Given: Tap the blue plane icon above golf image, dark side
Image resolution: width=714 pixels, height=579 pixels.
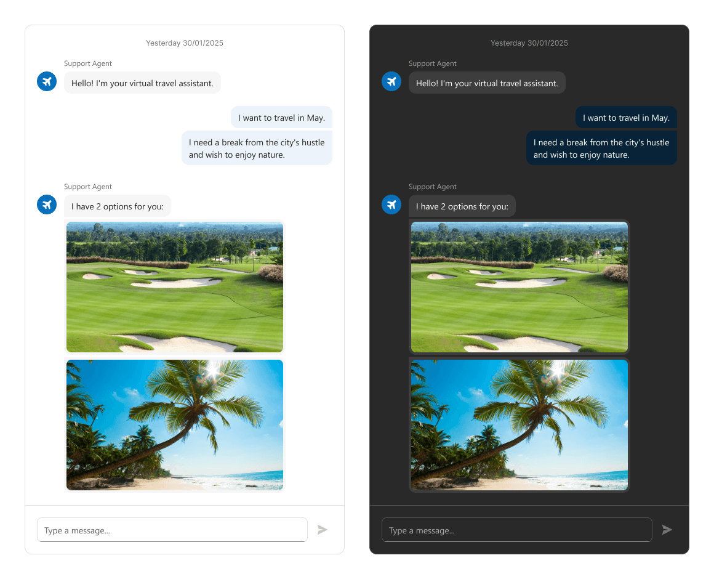Looking at the screenshot, I should pyautogui.click(x=391, y=204).
